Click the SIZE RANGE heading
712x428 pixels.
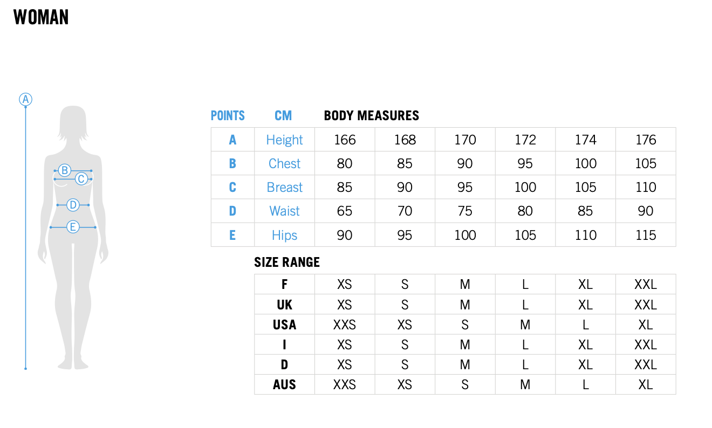(287, 263)
